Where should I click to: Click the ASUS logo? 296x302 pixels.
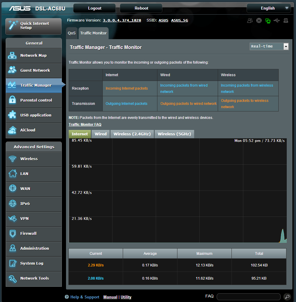20,8
